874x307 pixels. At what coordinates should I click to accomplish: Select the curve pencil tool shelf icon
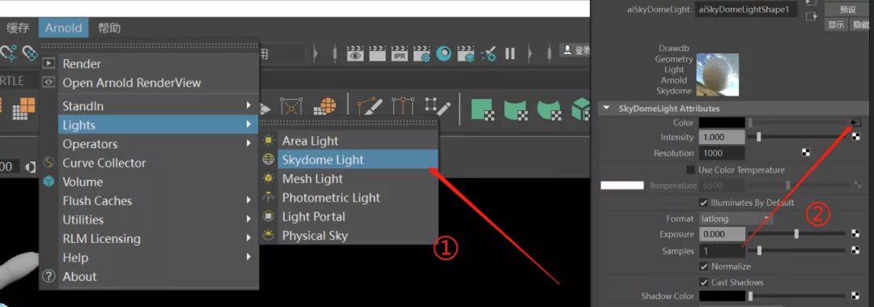[x=370, y=107]
